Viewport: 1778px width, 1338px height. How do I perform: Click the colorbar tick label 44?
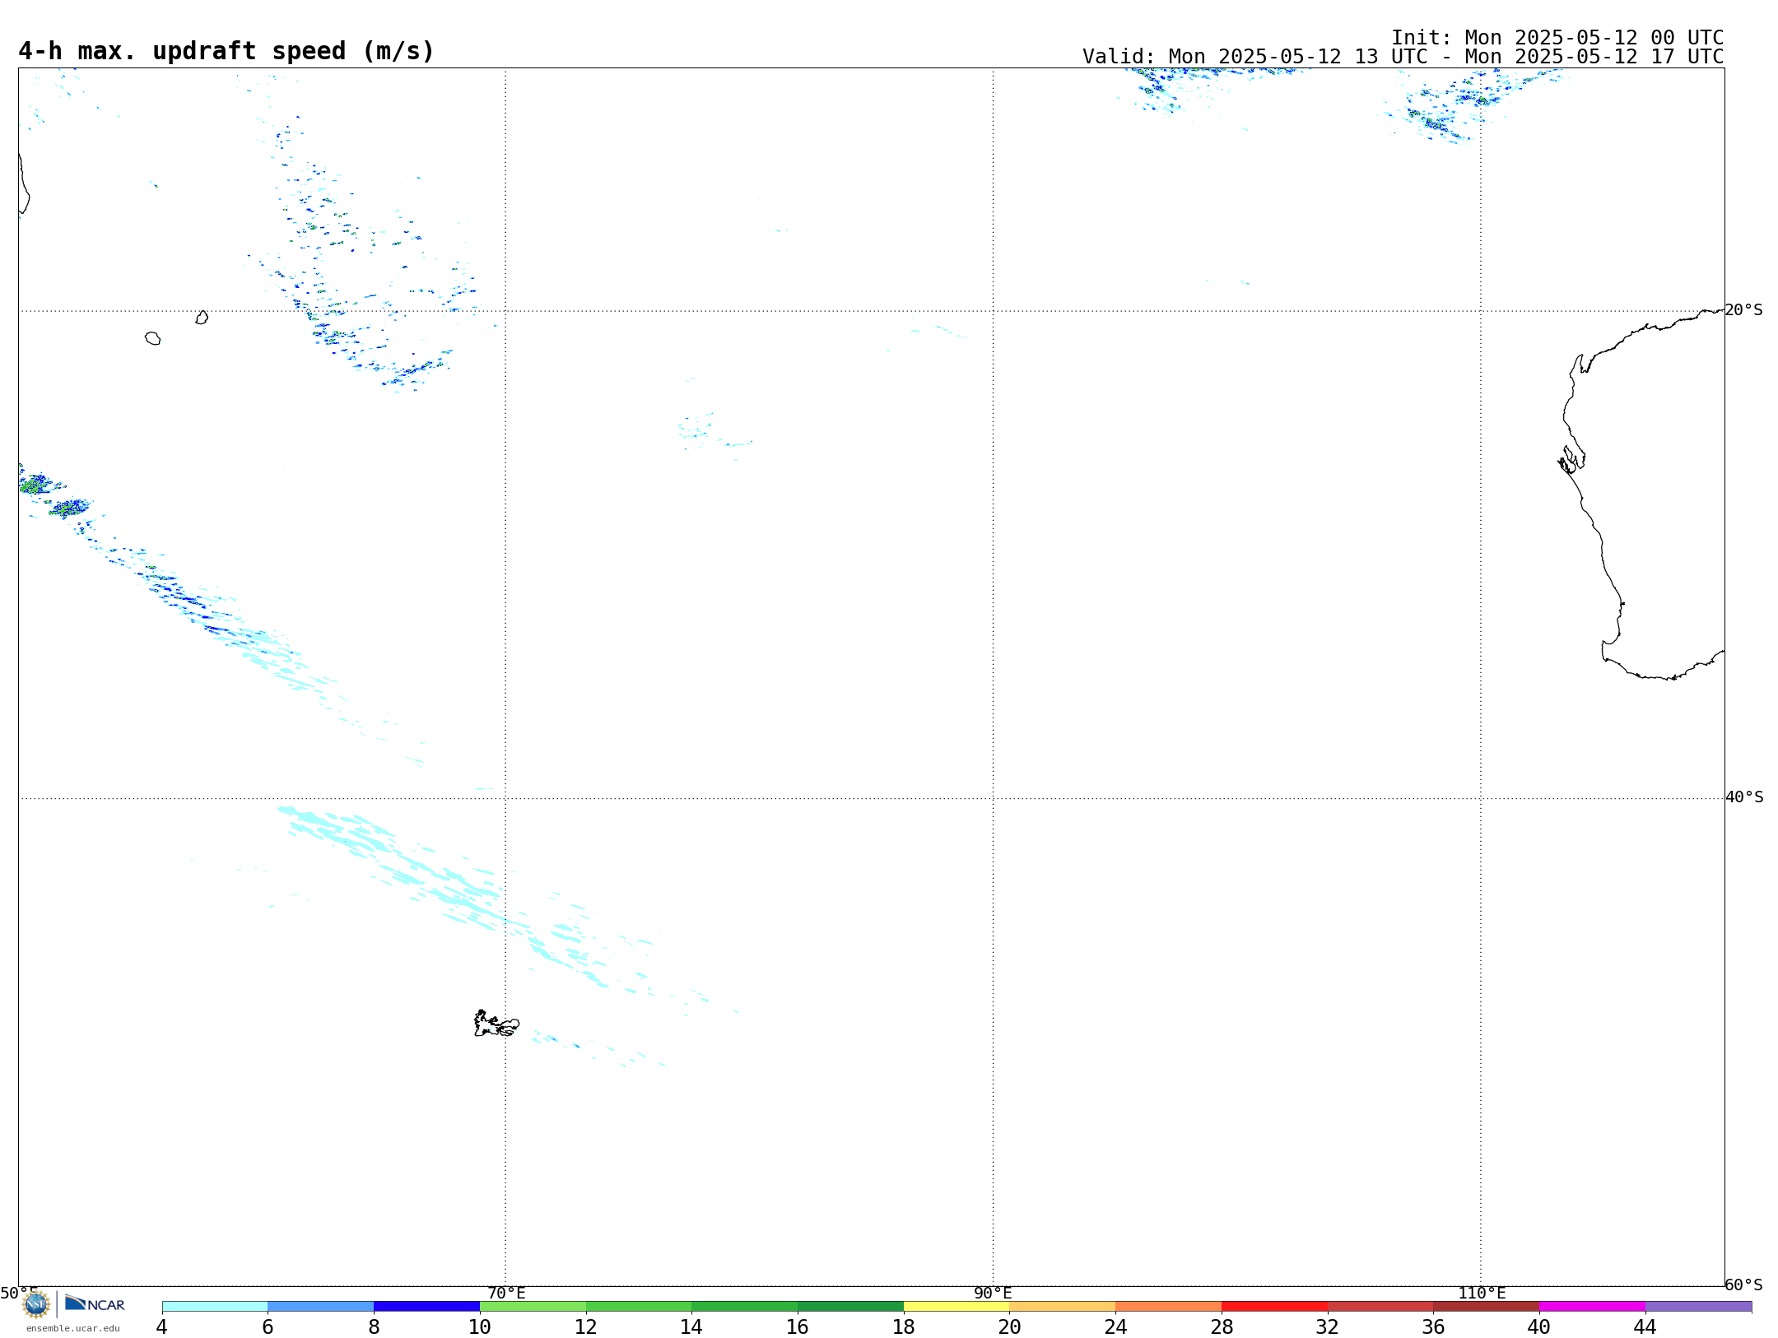pos(1645,1327)
